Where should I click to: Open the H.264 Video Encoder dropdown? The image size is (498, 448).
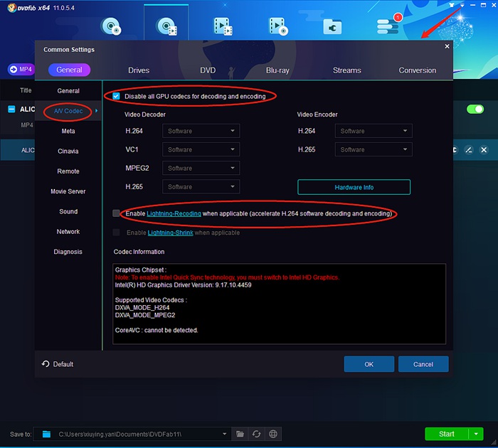(x=373, y=131)
